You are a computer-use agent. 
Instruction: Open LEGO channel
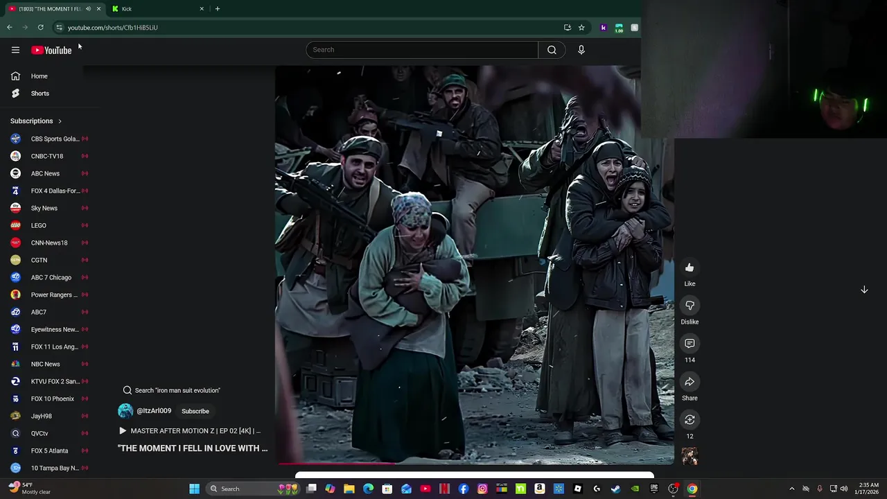[x=49, y=225]
